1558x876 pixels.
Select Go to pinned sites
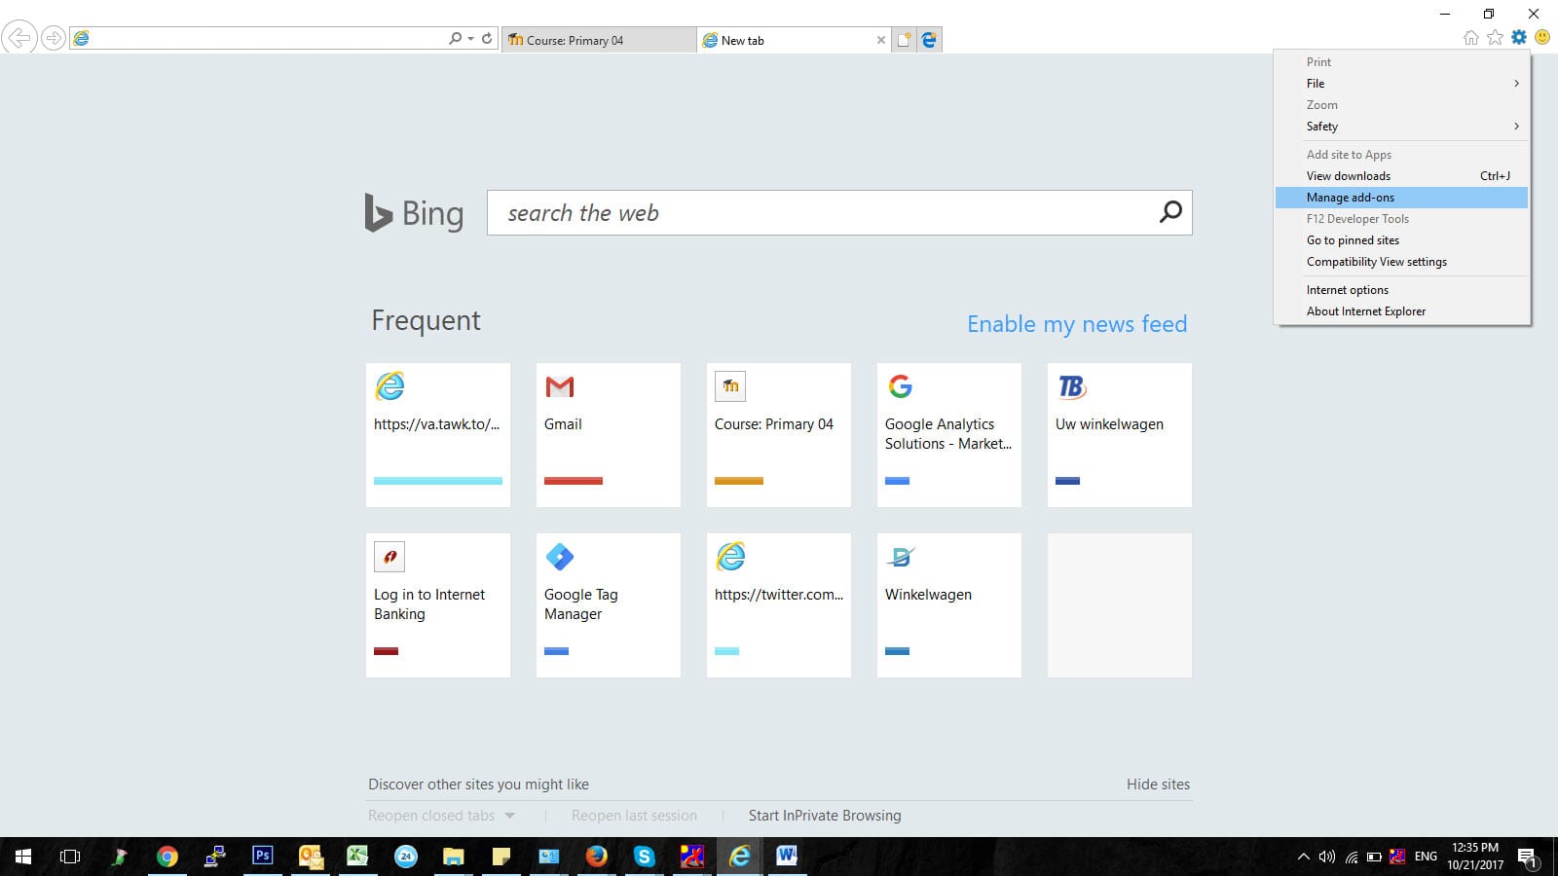point(1401,240)
